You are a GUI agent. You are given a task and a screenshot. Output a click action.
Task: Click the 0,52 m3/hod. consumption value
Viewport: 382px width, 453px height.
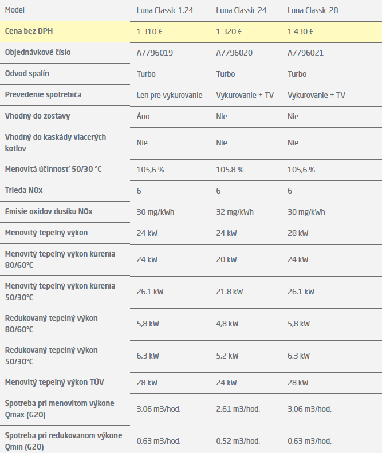(238, 441)
